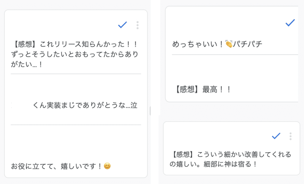Click the blue checkmark on the 細部に神は宿る card
This screenshot has width=304, height=184.
(276, 136)
